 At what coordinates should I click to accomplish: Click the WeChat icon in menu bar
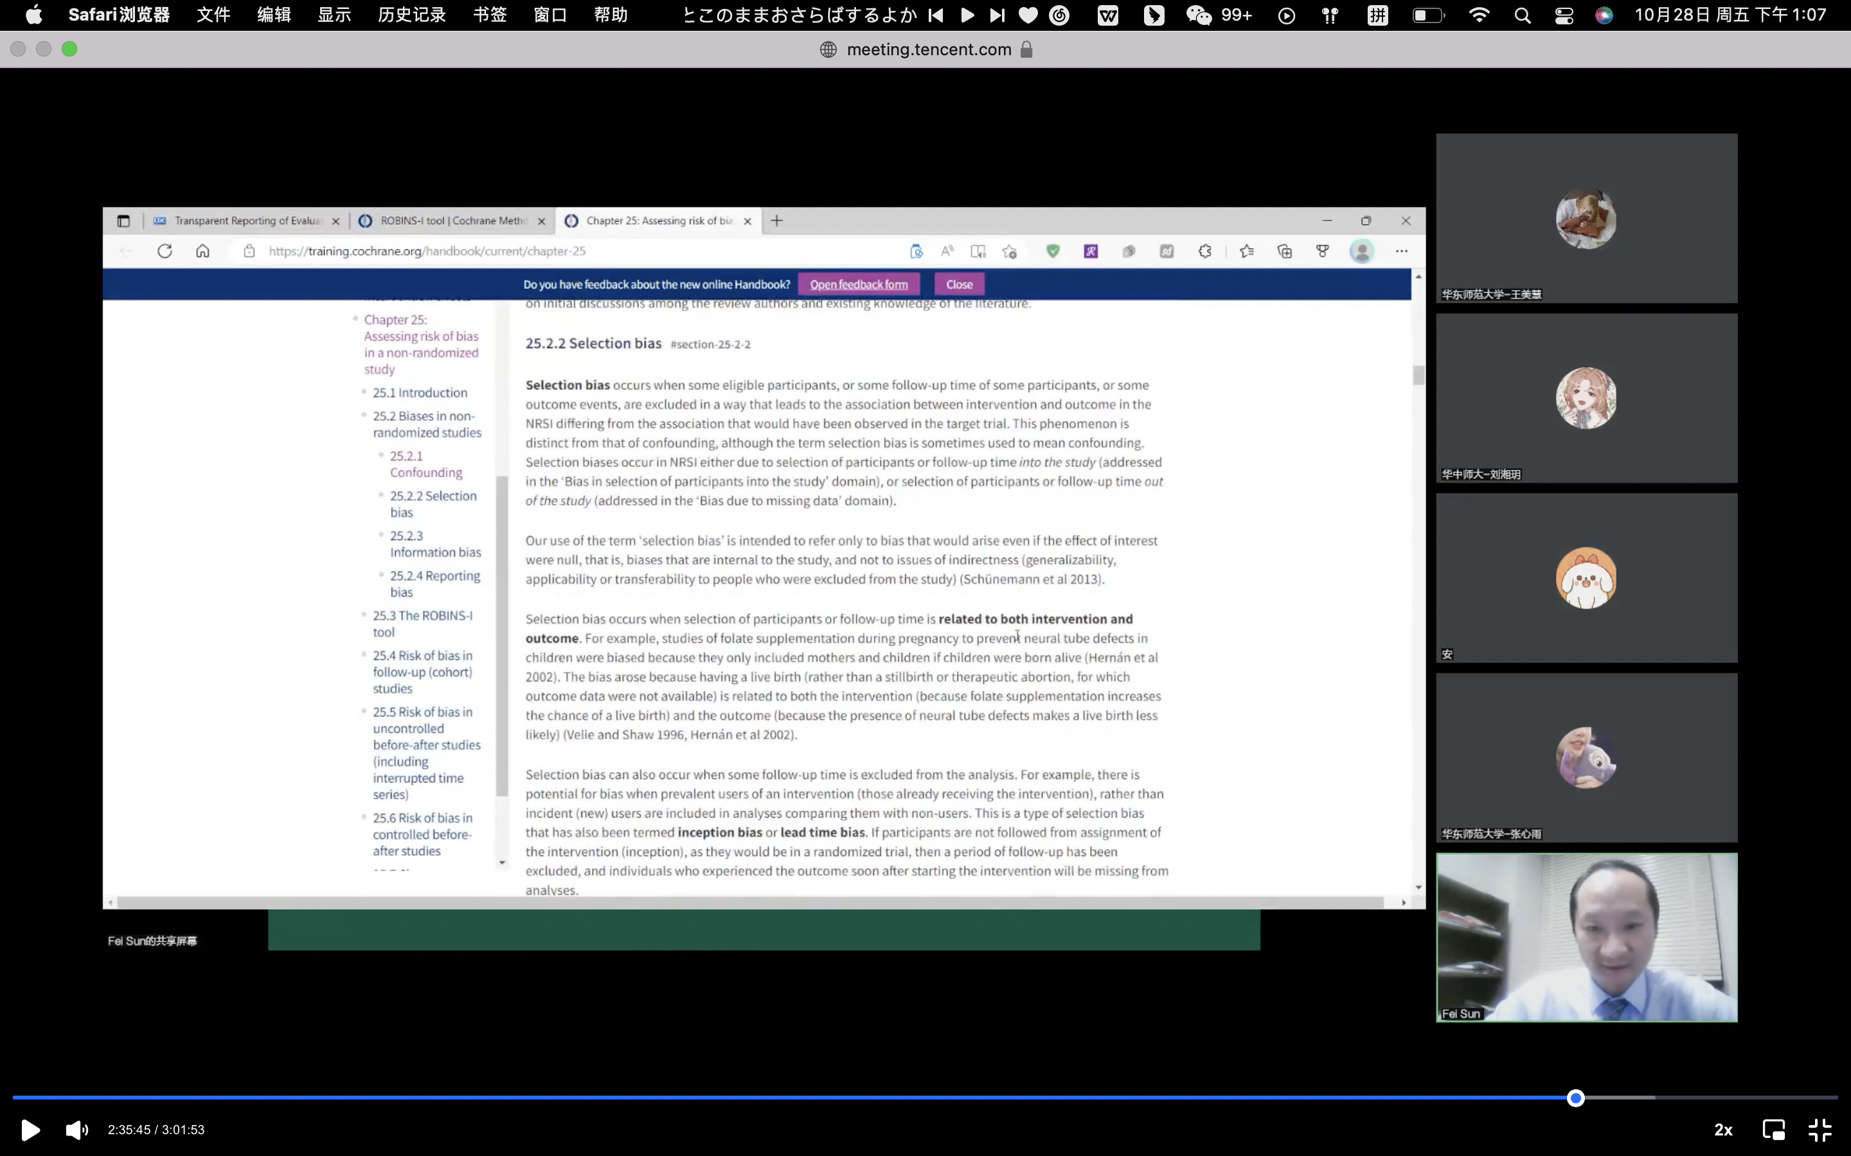1199,15
